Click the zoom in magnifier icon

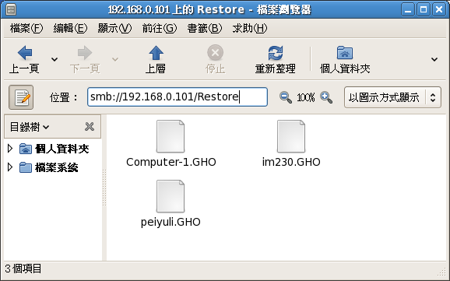[326, 97]
